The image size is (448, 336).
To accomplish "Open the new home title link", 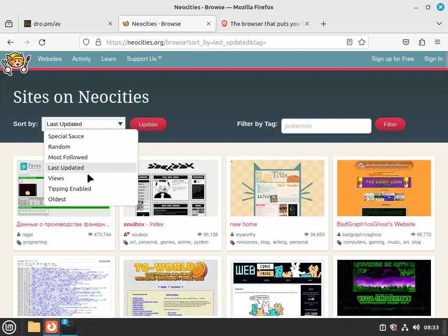I will [243, 224].
